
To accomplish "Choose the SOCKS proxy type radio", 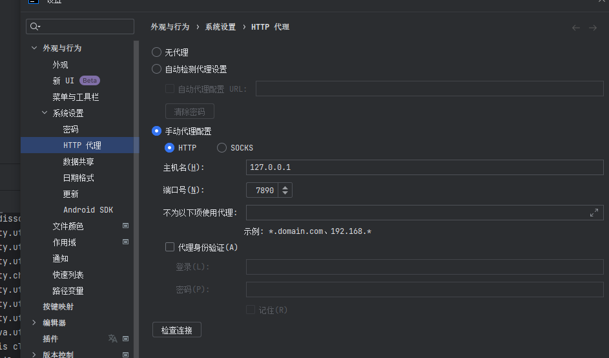I will [222, 148].
